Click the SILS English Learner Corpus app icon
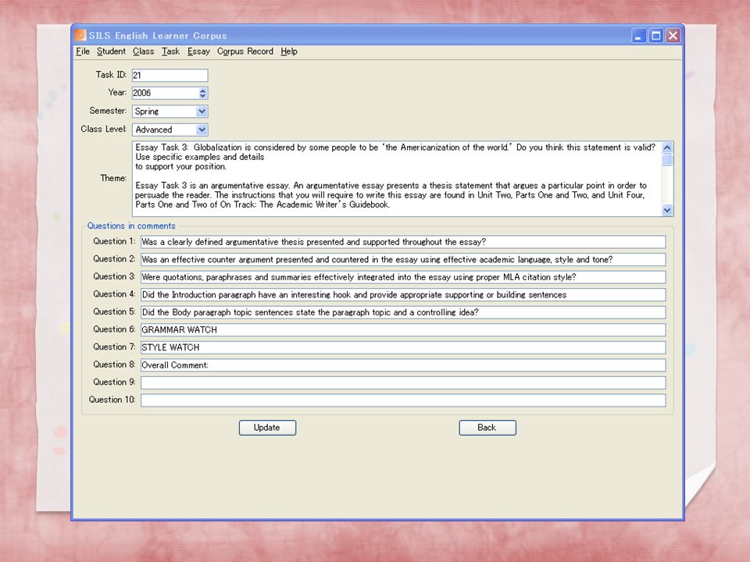This screenshot has width=750, height=562. (80, 35)
